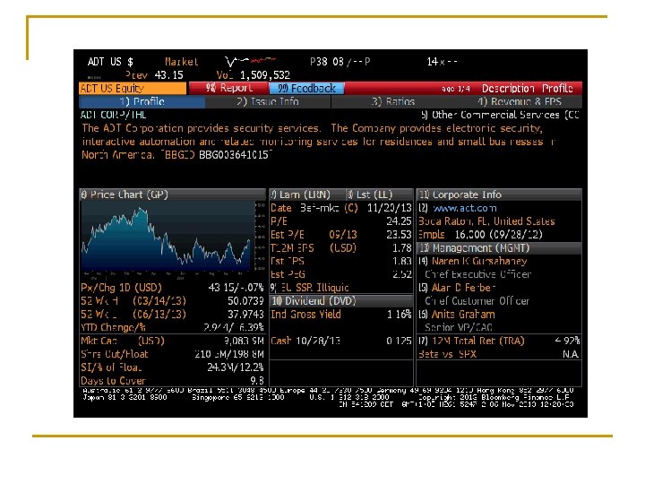Screen dimensions: 645x484
Task: Open the 12M Total Ret (TRA) link
Action: pyautogui.click(x=471, y=341)
